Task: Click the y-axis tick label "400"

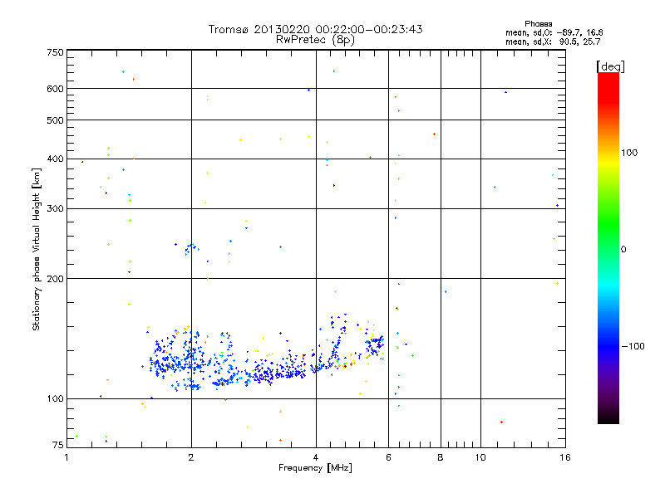Action: coord(55,159)
